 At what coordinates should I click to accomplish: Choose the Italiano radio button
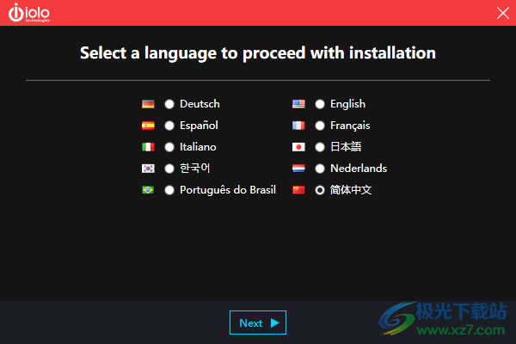(169, 147)
